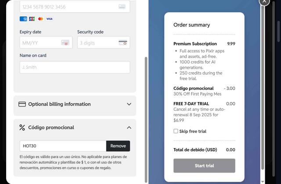Screen dimensions: 281x184
Task: Focus the Expiry date MM/YY field
Action: coord(46,42)
